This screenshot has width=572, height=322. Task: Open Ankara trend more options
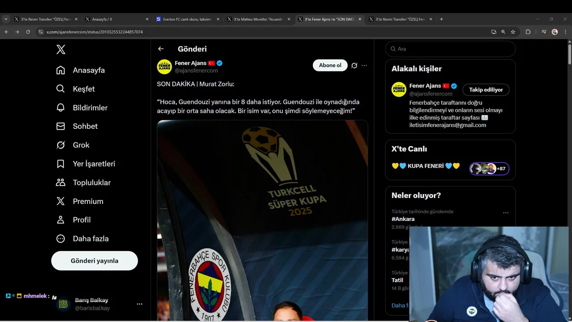point(506,213)
